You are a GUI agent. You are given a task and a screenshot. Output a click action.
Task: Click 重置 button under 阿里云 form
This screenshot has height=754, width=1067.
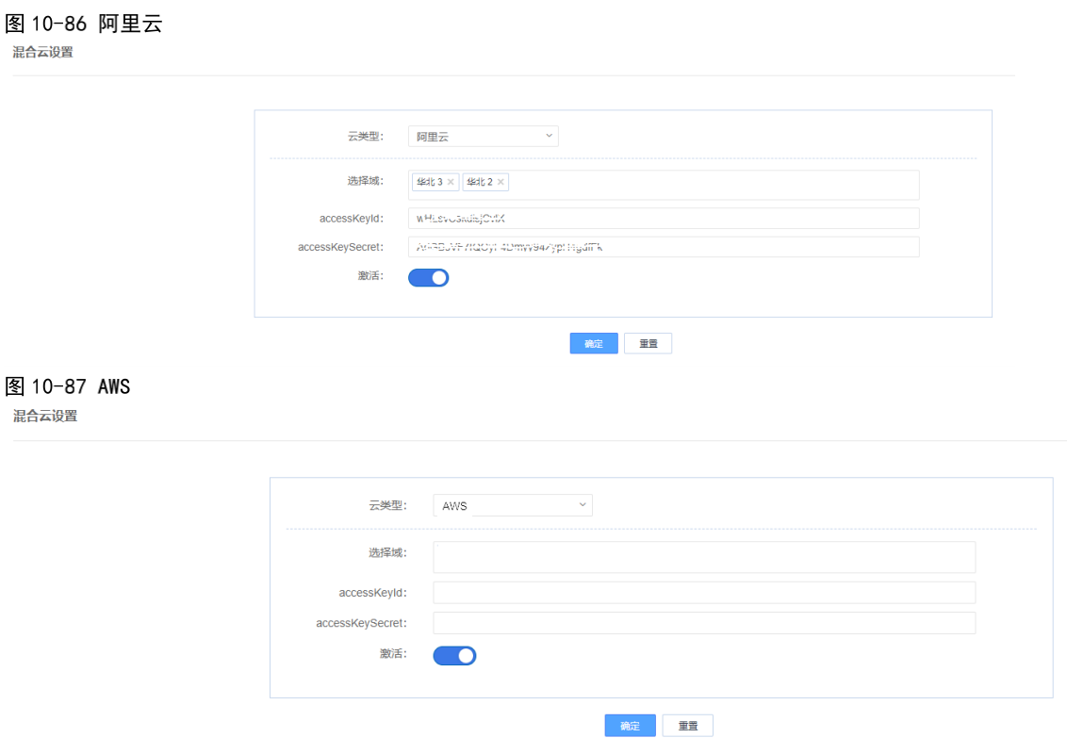[648, 344]
